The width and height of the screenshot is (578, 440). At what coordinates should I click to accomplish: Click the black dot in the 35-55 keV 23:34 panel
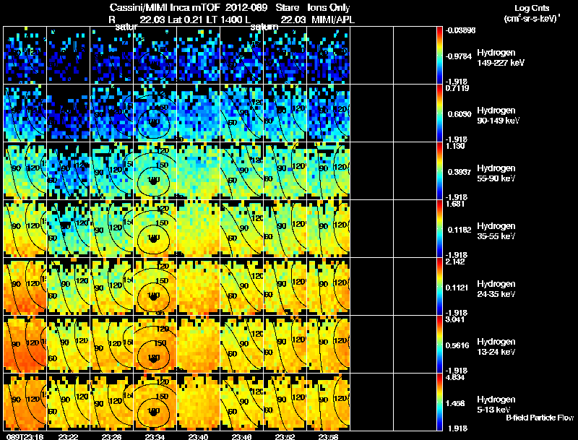pos(153,238)
